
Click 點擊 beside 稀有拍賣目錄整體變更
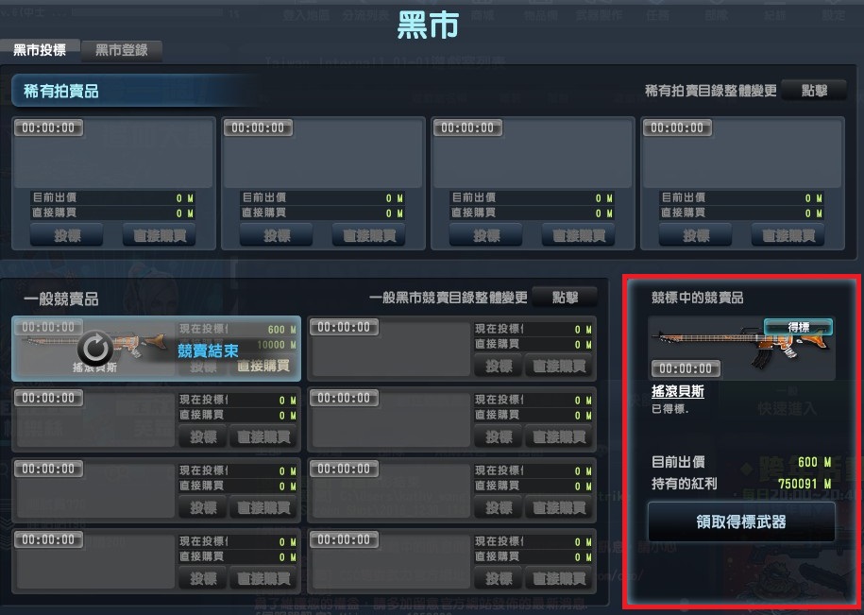[814, 91]
